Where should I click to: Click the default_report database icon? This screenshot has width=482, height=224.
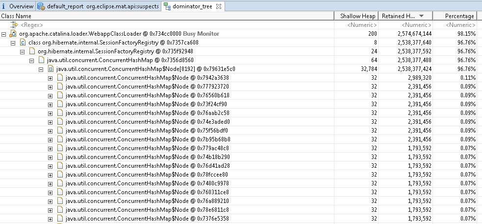(41, 6)
